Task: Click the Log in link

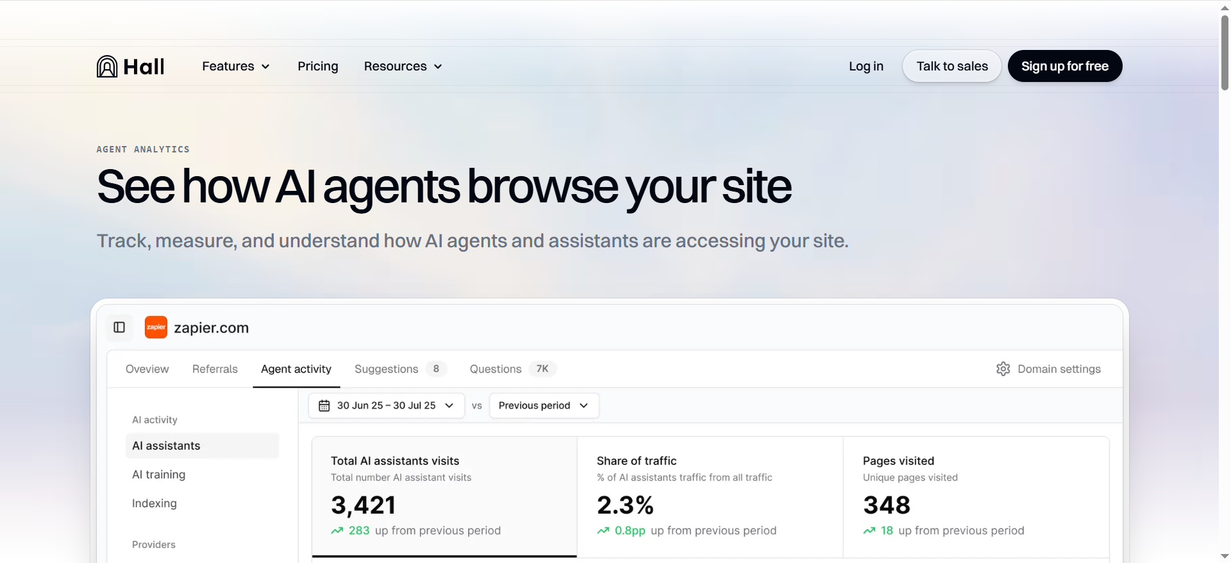Action: pos(866,66)
